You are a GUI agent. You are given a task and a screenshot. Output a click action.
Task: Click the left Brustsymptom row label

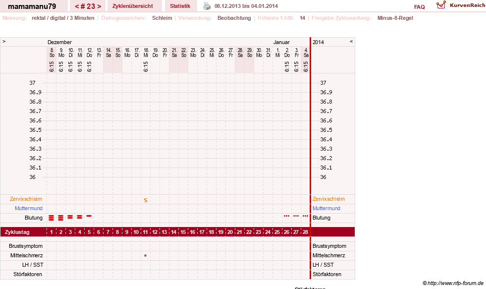[x=26, y=246]
